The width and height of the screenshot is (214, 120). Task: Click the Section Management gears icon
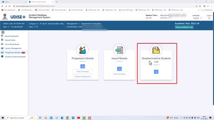(x=2, y=48)
